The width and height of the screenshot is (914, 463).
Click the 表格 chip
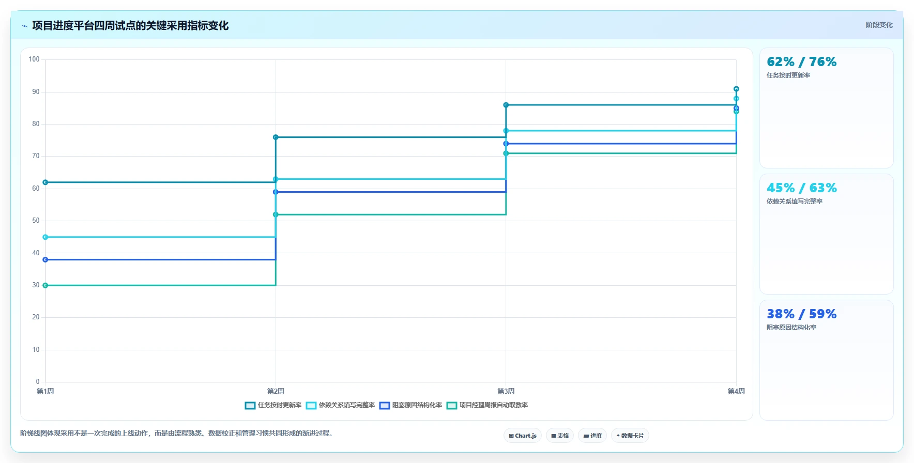point(560,436)
